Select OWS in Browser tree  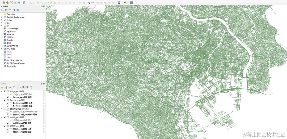pos(9,57)
